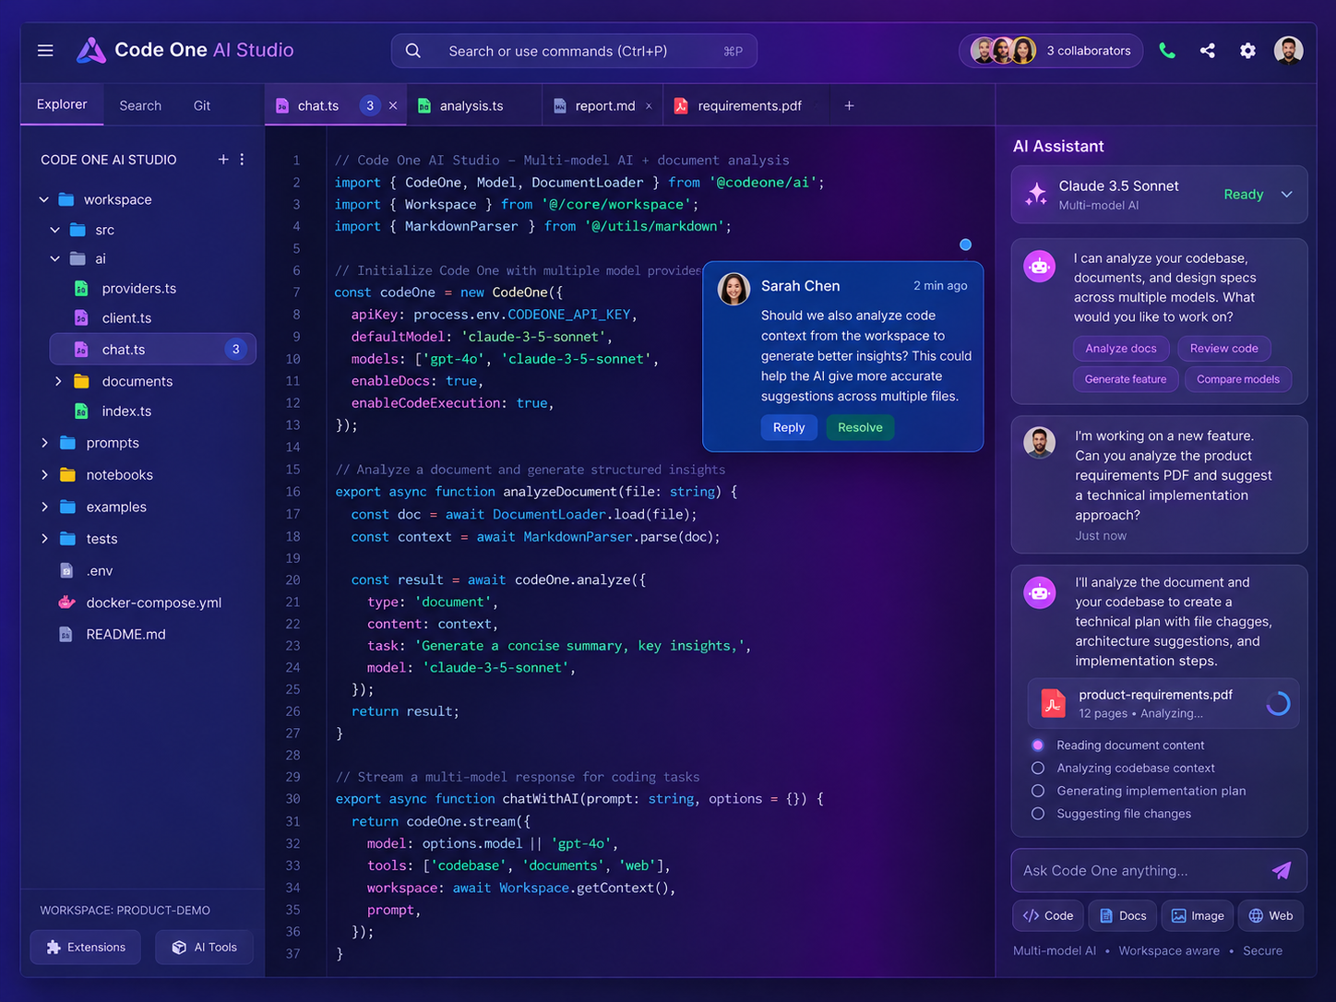Resolve Sarah Chen's comment

coord(860,427)
